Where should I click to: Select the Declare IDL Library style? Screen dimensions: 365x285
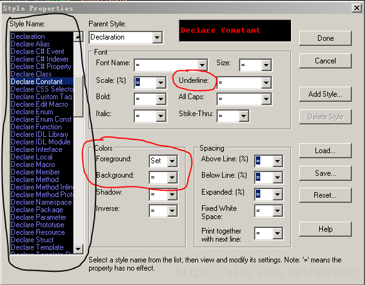coord(42,134)
